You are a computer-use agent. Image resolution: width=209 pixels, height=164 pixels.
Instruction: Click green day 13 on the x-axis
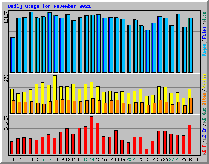click(86, 159)
